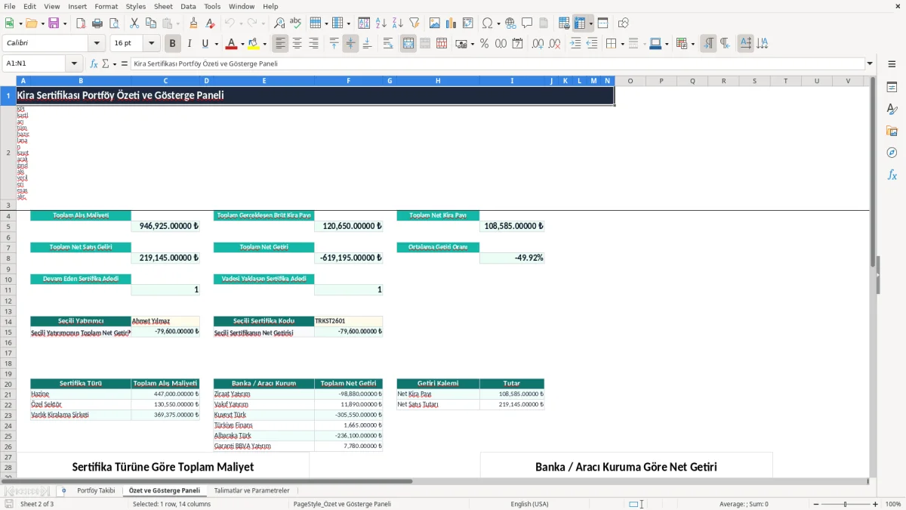
Task: Insert a pivot table
Action: pyautogui.click(x=468, y=23)
